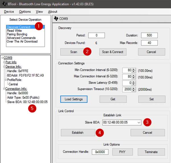Click Terminate in Link Options

pos(151,152)
